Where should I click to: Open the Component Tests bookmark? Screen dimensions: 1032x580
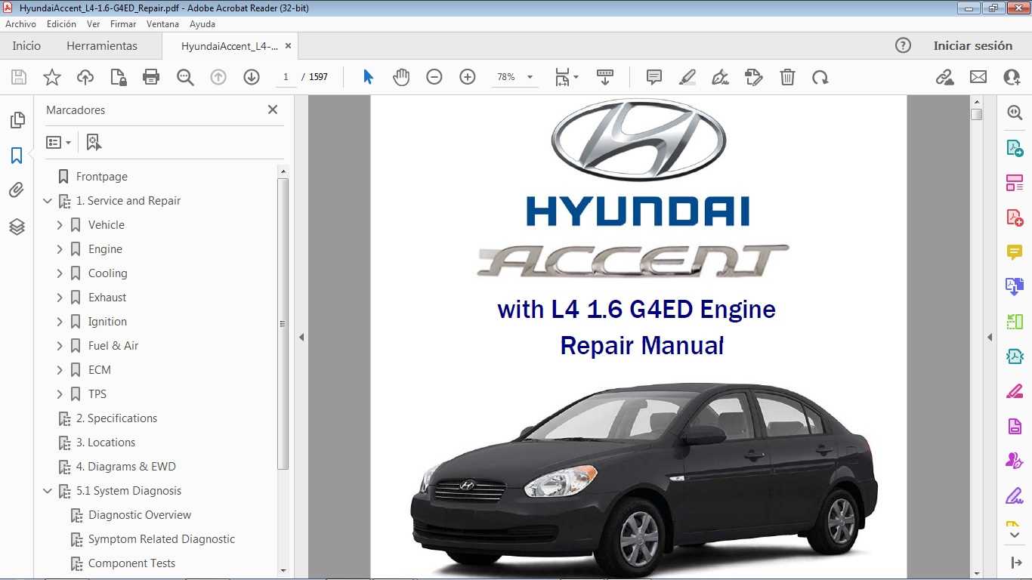[131, 563]
